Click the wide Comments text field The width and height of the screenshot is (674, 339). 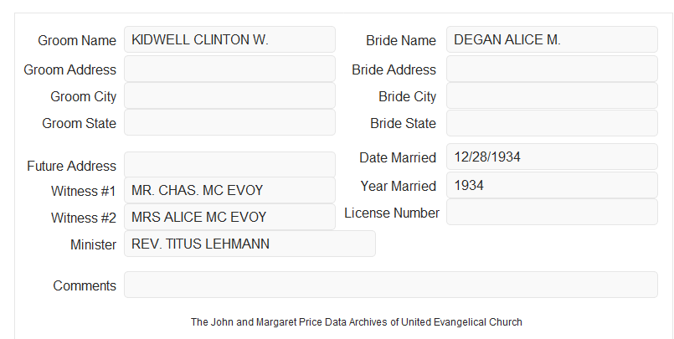click(391, 285)
